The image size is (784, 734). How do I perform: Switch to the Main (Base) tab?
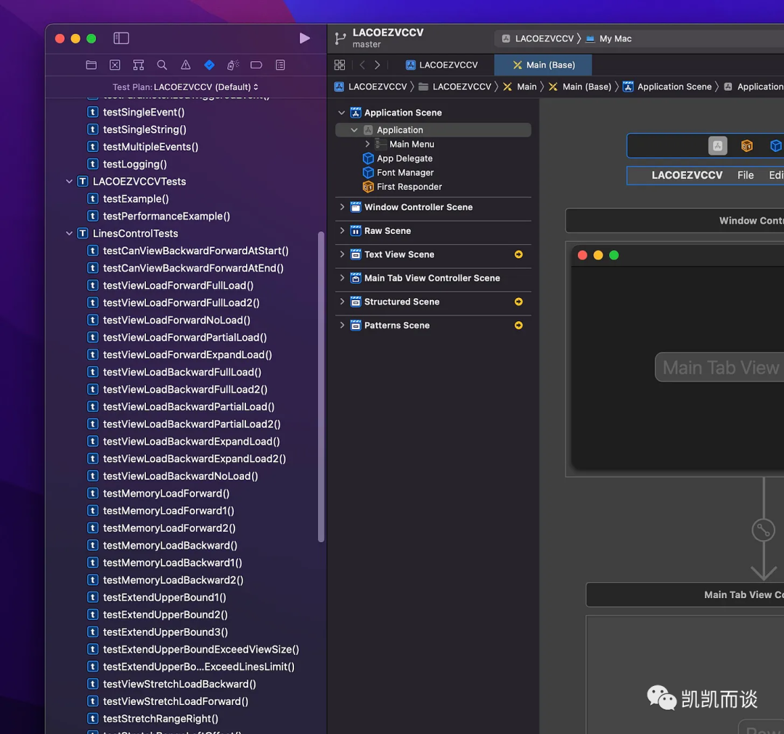tap(543, 65)
